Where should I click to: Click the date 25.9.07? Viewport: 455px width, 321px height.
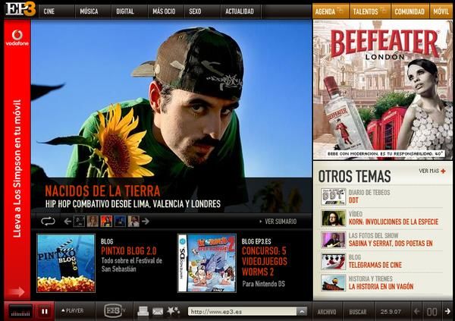tap(391, 312)
